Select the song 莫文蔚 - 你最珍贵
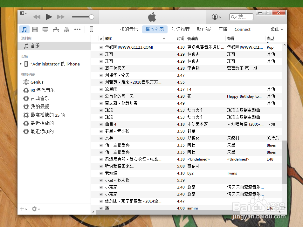The width and height of the screenshot is (303, 227). [121, 103]
